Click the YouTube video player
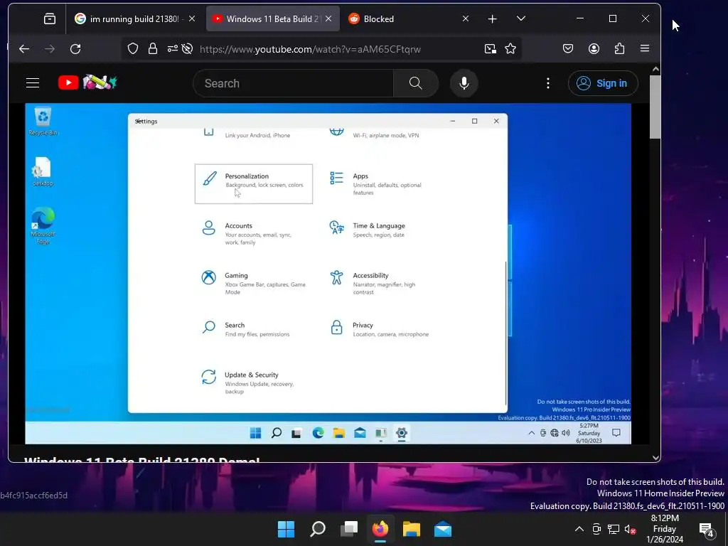 328,274
